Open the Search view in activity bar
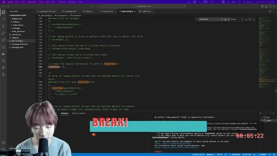Screen dimensions: 277x156 [3, 19]
